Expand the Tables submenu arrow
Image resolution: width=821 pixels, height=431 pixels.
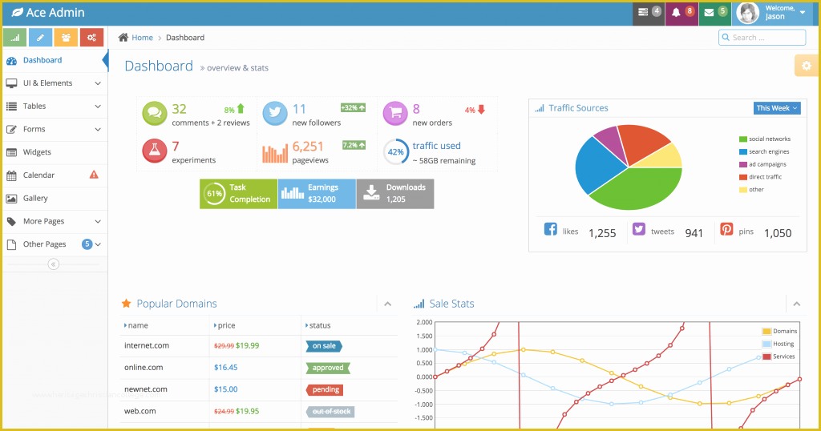97,107
